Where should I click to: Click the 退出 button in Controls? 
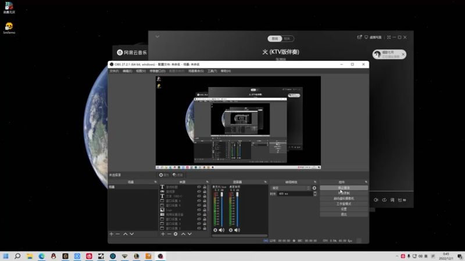click(344, 215)
